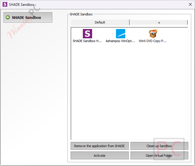The image size is (195, 166).
Task: Click the Clean up Sandbox button
Action: [x=159, y=146]
